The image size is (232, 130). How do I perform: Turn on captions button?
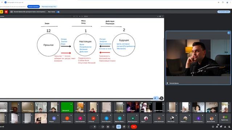click(x=108, y=127)
